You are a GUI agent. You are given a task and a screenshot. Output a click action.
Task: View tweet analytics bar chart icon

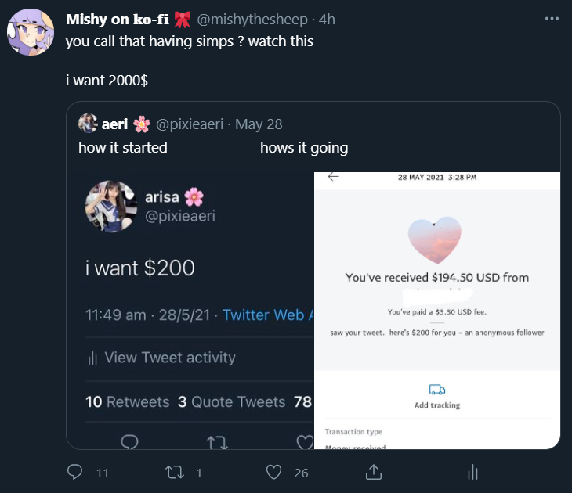coord(472,472)
